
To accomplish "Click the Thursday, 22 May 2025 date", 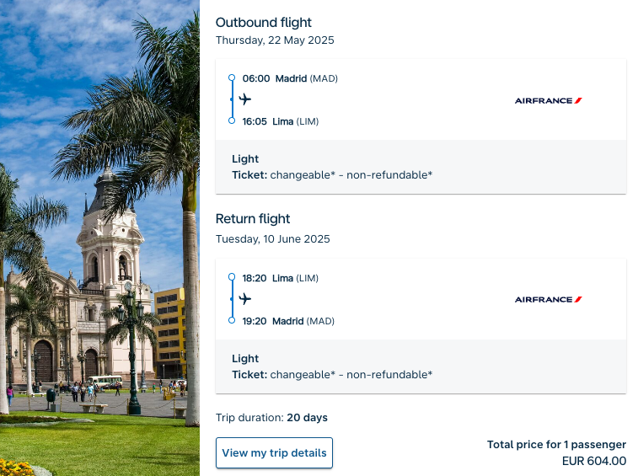I will tap(275, 40).
